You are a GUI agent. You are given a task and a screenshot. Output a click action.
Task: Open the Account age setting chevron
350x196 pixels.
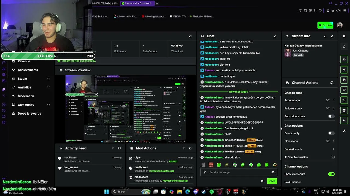pos(333,100)
